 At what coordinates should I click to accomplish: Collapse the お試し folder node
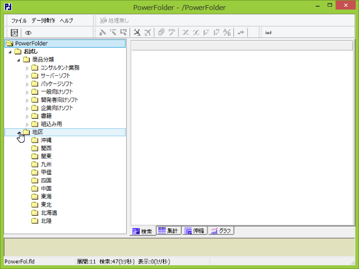pos(10,52)
